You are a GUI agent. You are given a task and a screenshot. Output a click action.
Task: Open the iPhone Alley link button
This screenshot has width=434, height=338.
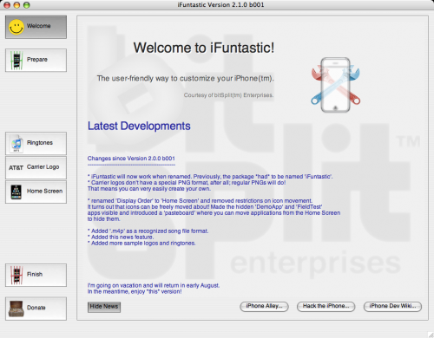[264, 306]
